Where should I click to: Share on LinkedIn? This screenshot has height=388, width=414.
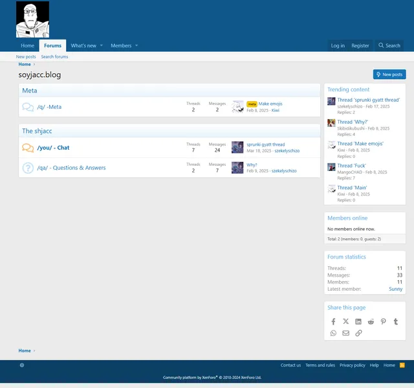pos(358,321)
